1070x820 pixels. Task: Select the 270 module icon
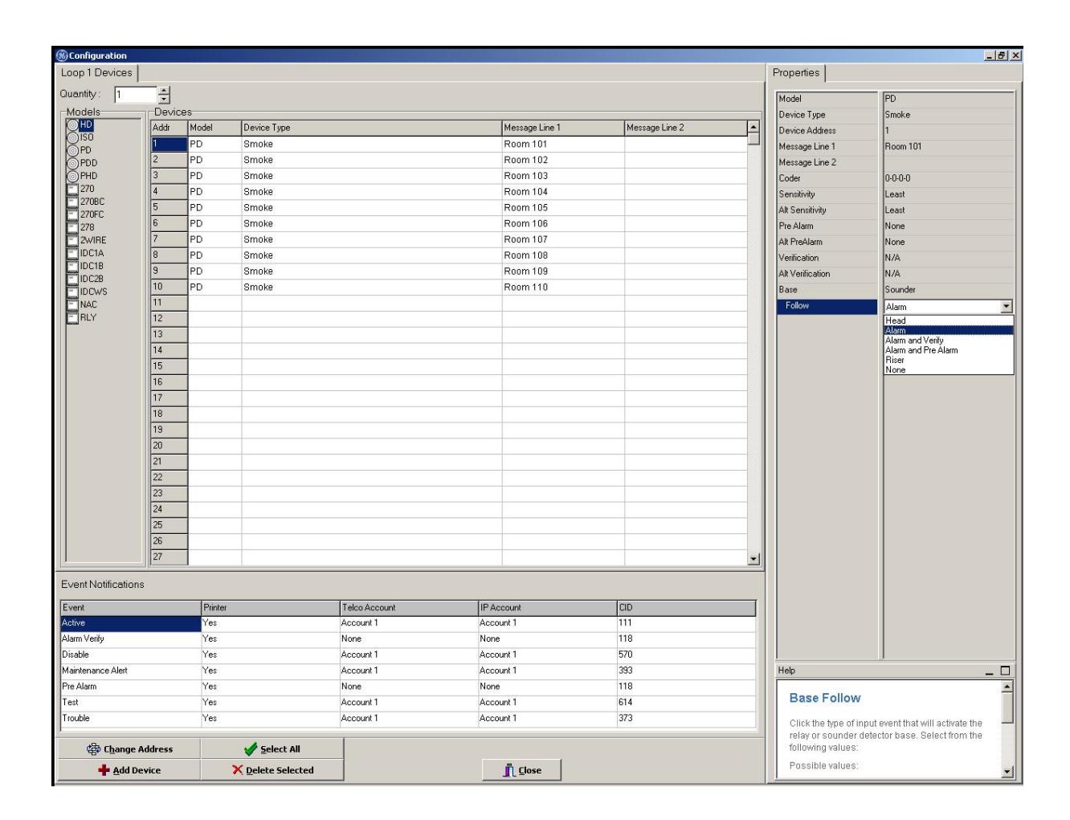click(x=72, y=189)
